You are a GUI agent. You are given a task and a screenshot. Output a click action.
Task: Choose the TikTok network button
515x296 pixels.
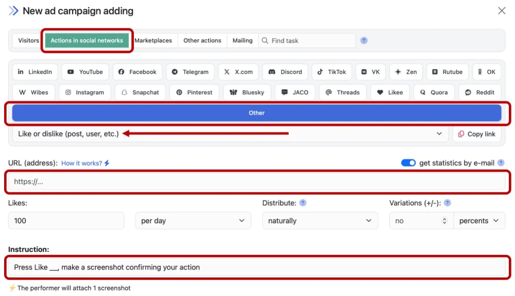pos(332,72)
